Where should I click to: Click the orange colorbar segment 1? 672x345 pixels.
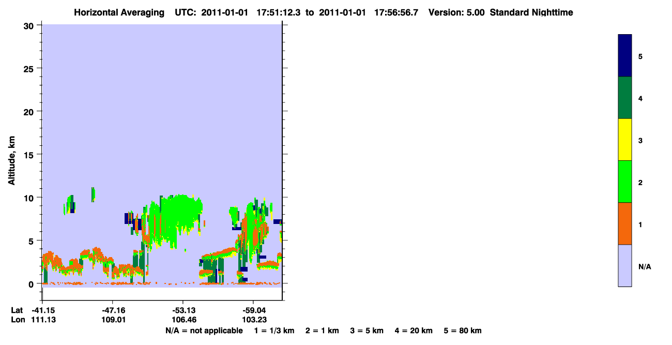point(625,223)
